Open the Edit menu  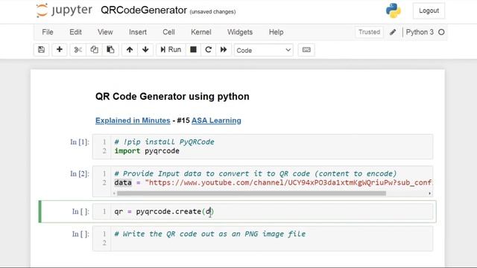(x=75, y=32)
